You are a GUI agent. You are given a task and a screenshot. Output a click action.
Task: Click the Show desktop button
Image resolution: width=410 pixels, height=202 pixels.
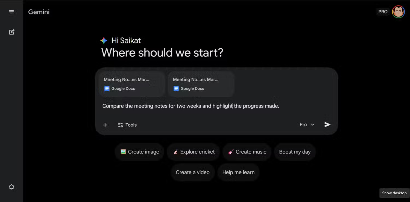pos(394,193)
